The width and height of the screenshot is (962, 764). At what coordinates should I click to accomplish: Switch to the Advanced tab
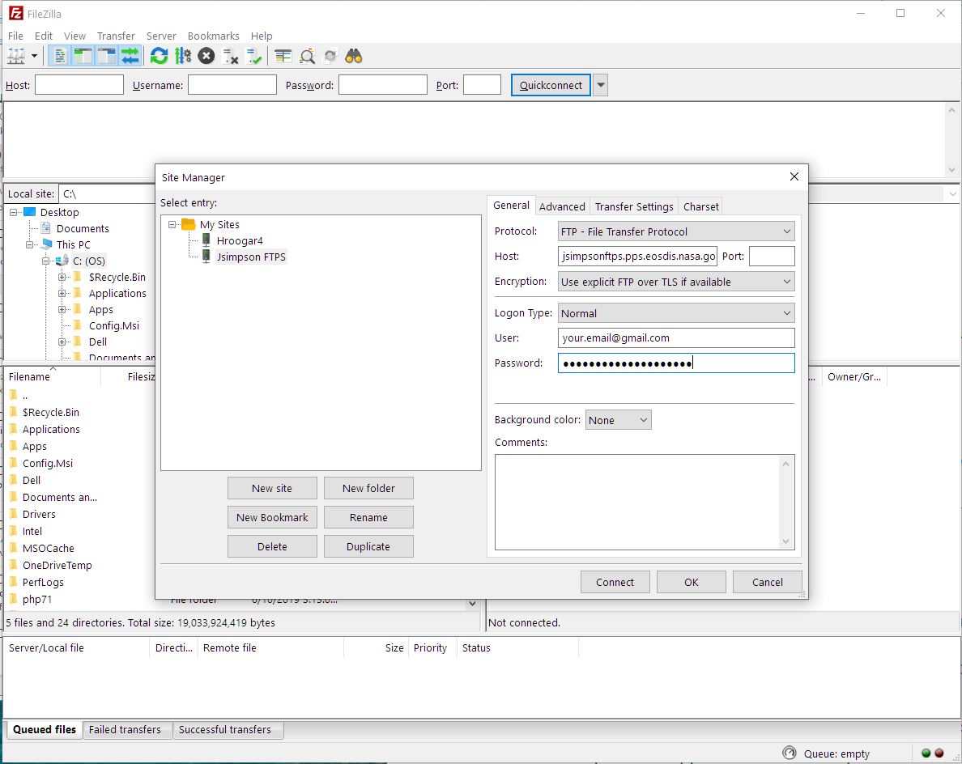(562, 206)
